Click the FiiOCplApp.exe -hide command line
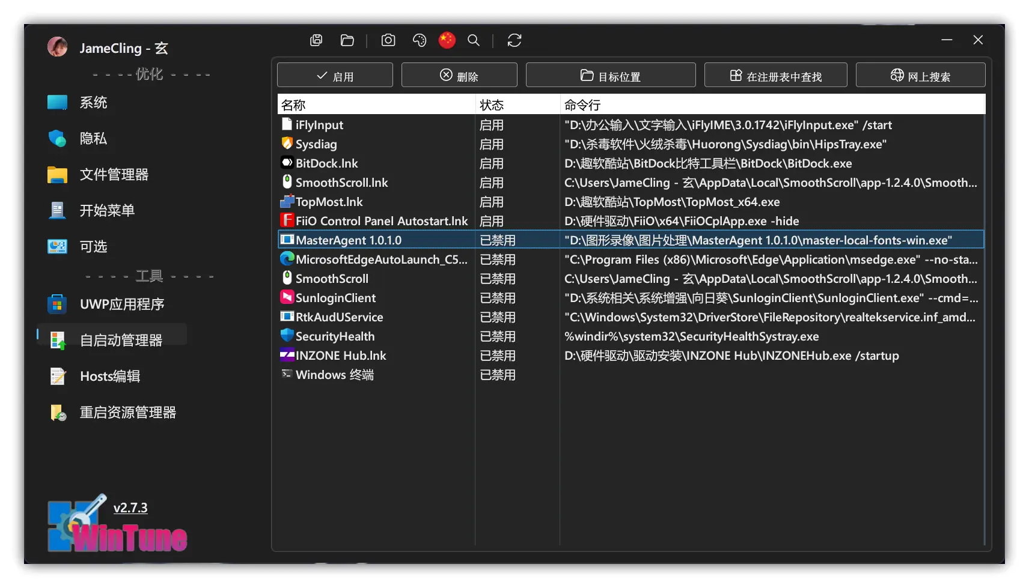Screen dimensions: 1029x588 tap(682, 221)
